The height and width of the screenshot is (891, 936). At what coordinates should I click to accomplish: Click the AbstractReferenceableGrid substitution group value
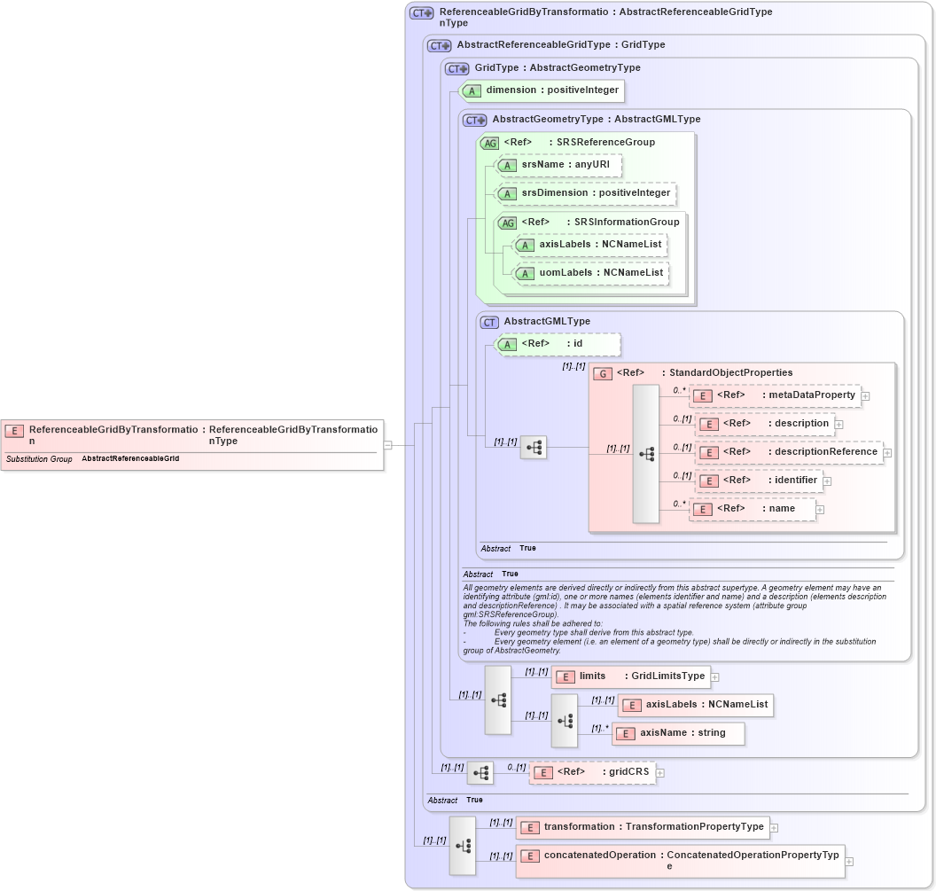click(x=130, y=458)
